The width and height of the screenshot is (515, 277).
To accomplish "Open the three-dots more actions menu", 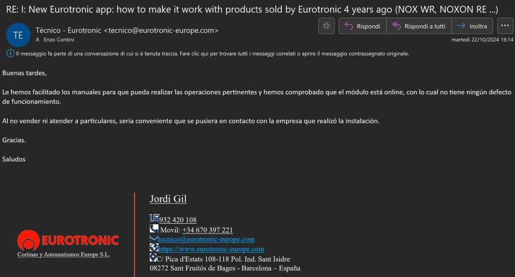I will coord(505,26).
